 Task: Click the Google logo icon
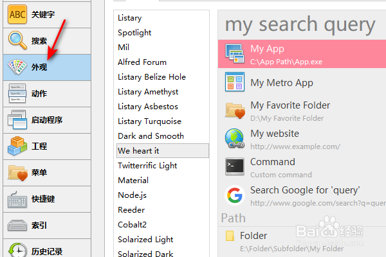pos(235,195)
